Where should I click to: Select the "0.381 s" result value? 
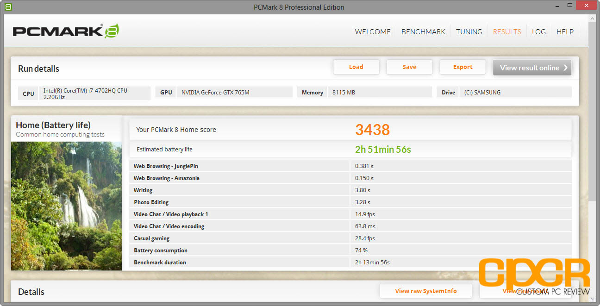[x=364, y=166]
